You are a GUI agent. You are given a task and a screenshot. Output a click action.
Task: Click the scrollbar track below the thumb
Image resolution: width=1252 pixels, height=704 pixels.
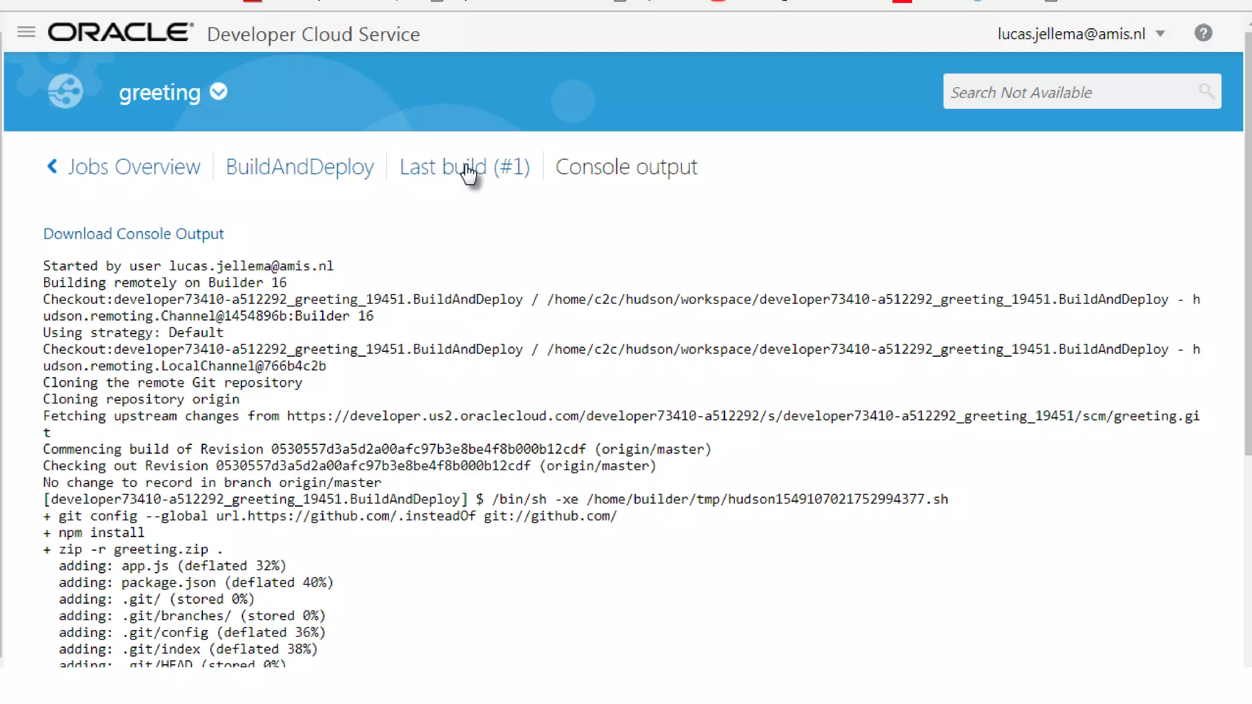point(1248,562)
